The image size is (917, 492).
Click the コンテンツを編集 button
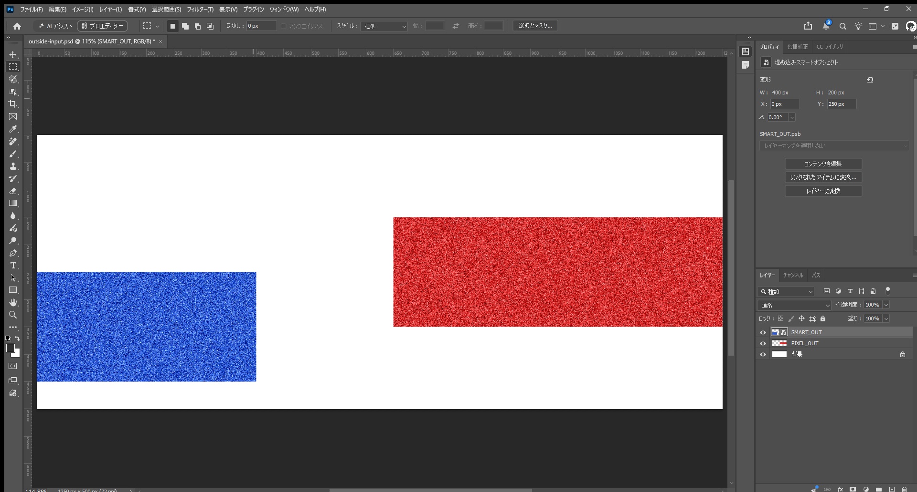(x=823, y=164)
